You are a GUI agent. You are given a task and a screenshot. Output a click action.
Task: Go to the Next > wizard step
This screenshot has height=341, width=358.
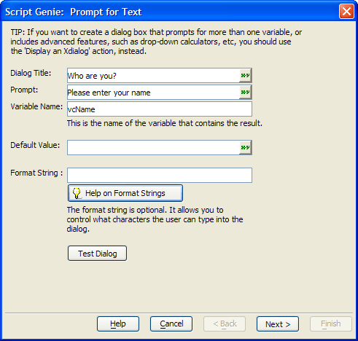278,324
